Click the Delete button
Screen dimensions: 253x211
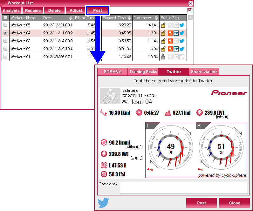click(x=54, y=10)
